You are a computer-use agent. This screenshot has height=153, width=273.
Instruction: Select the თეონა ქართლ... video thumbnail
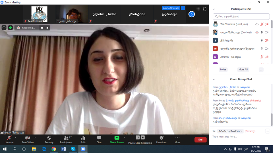pyautogui.click(x=72, y=14)
